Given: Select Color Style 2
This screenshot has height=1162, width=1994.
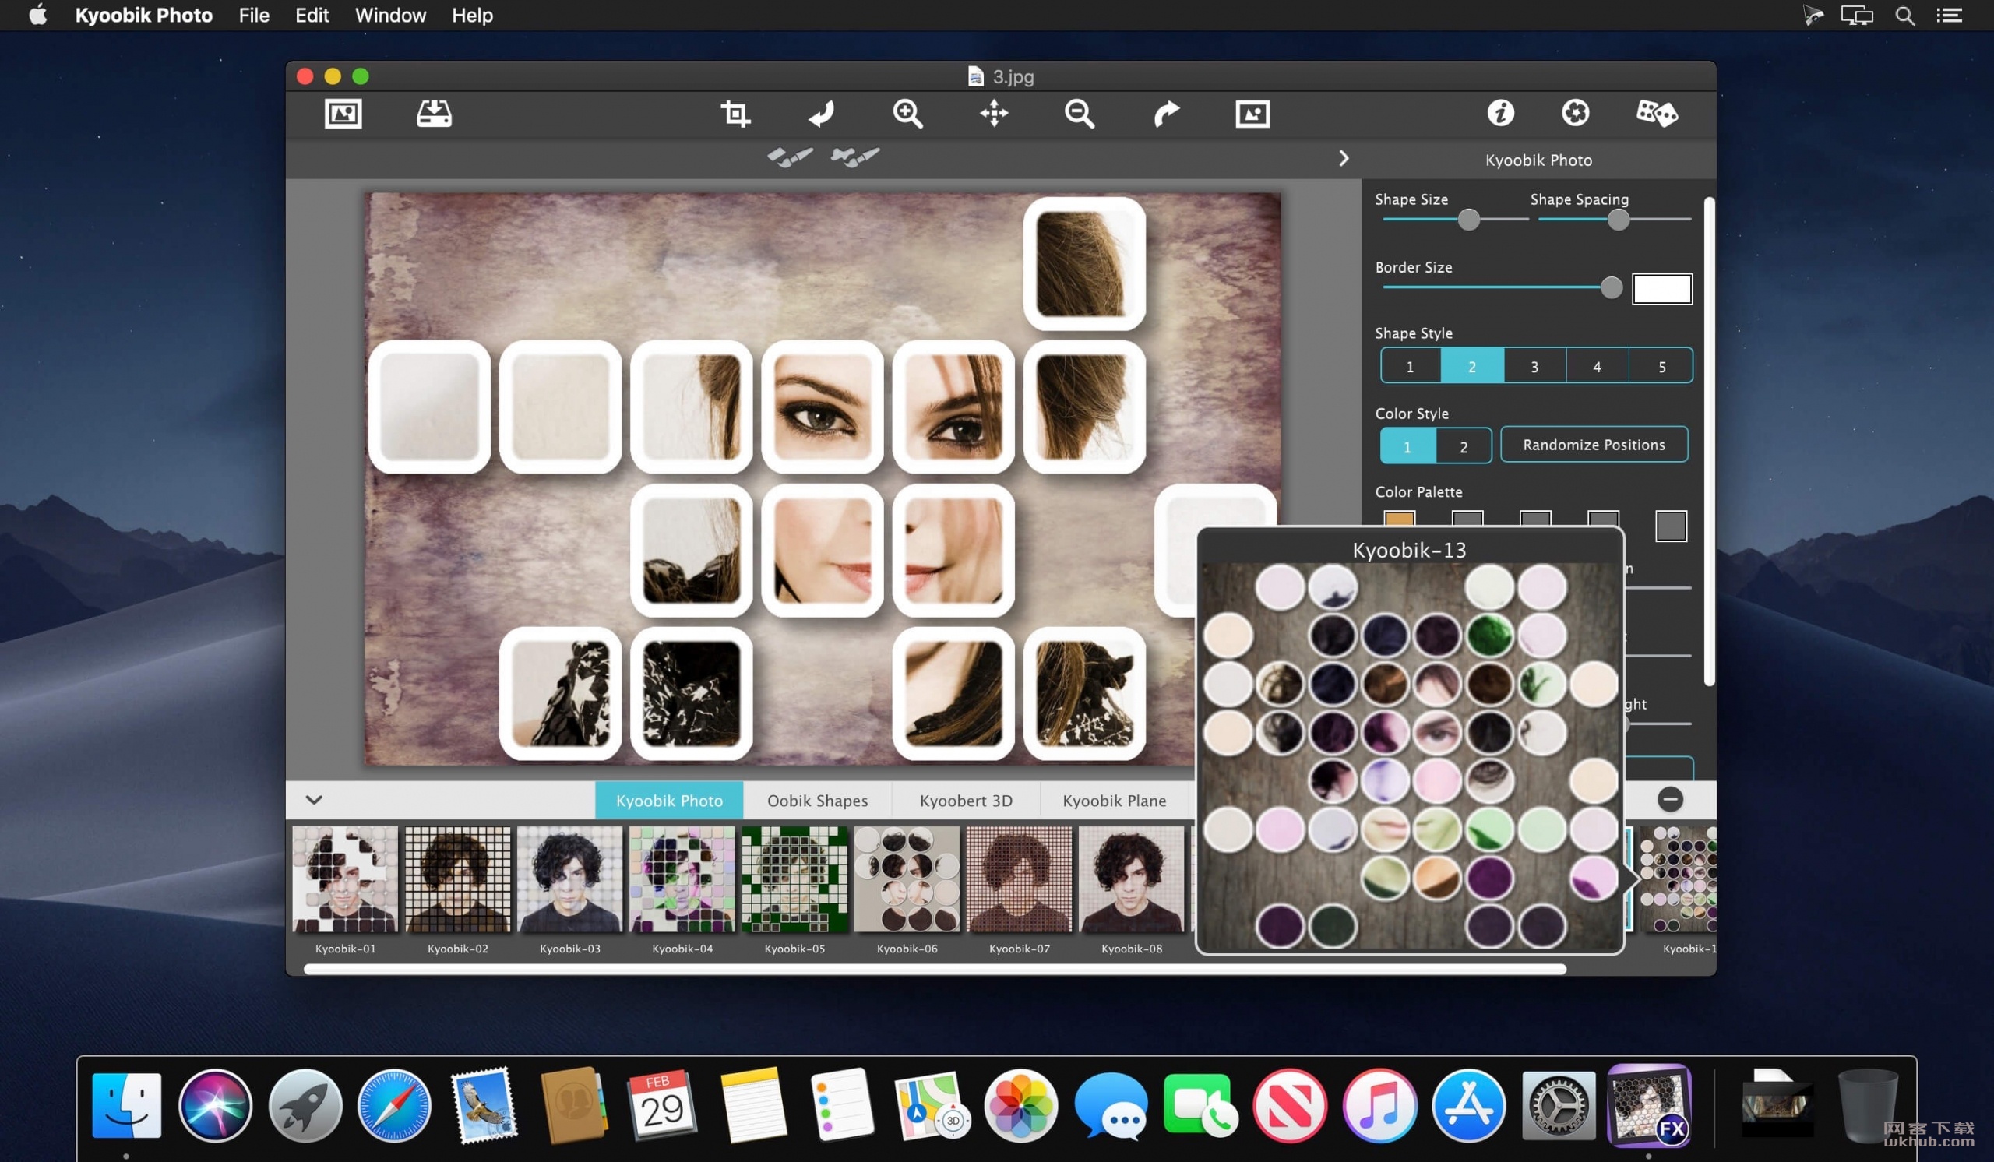Looking at the screenshot, I should pyautogui.click(x=1464, y=446).
